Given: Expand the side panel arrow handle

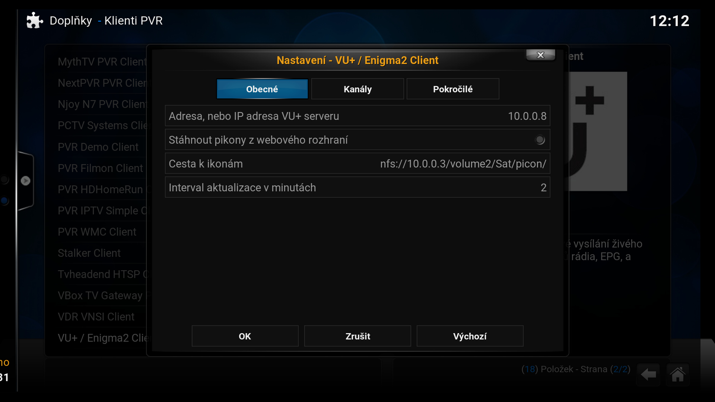Looking at the screenshot, I should coord(25,181).
